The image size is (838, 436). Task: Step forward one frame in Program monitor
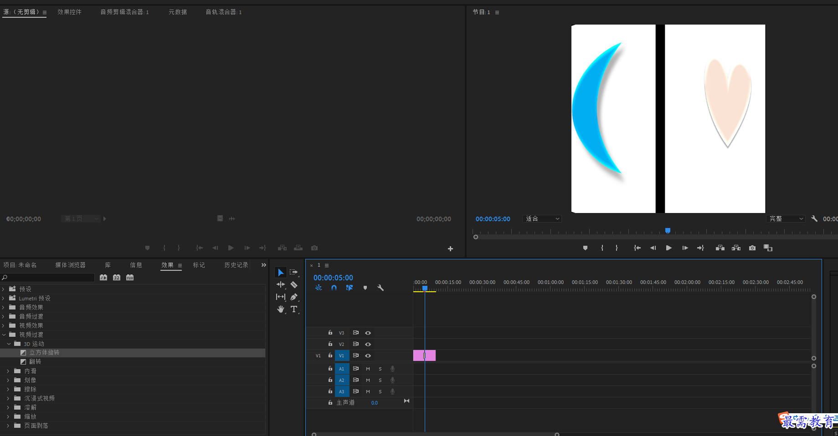[685, 248]
